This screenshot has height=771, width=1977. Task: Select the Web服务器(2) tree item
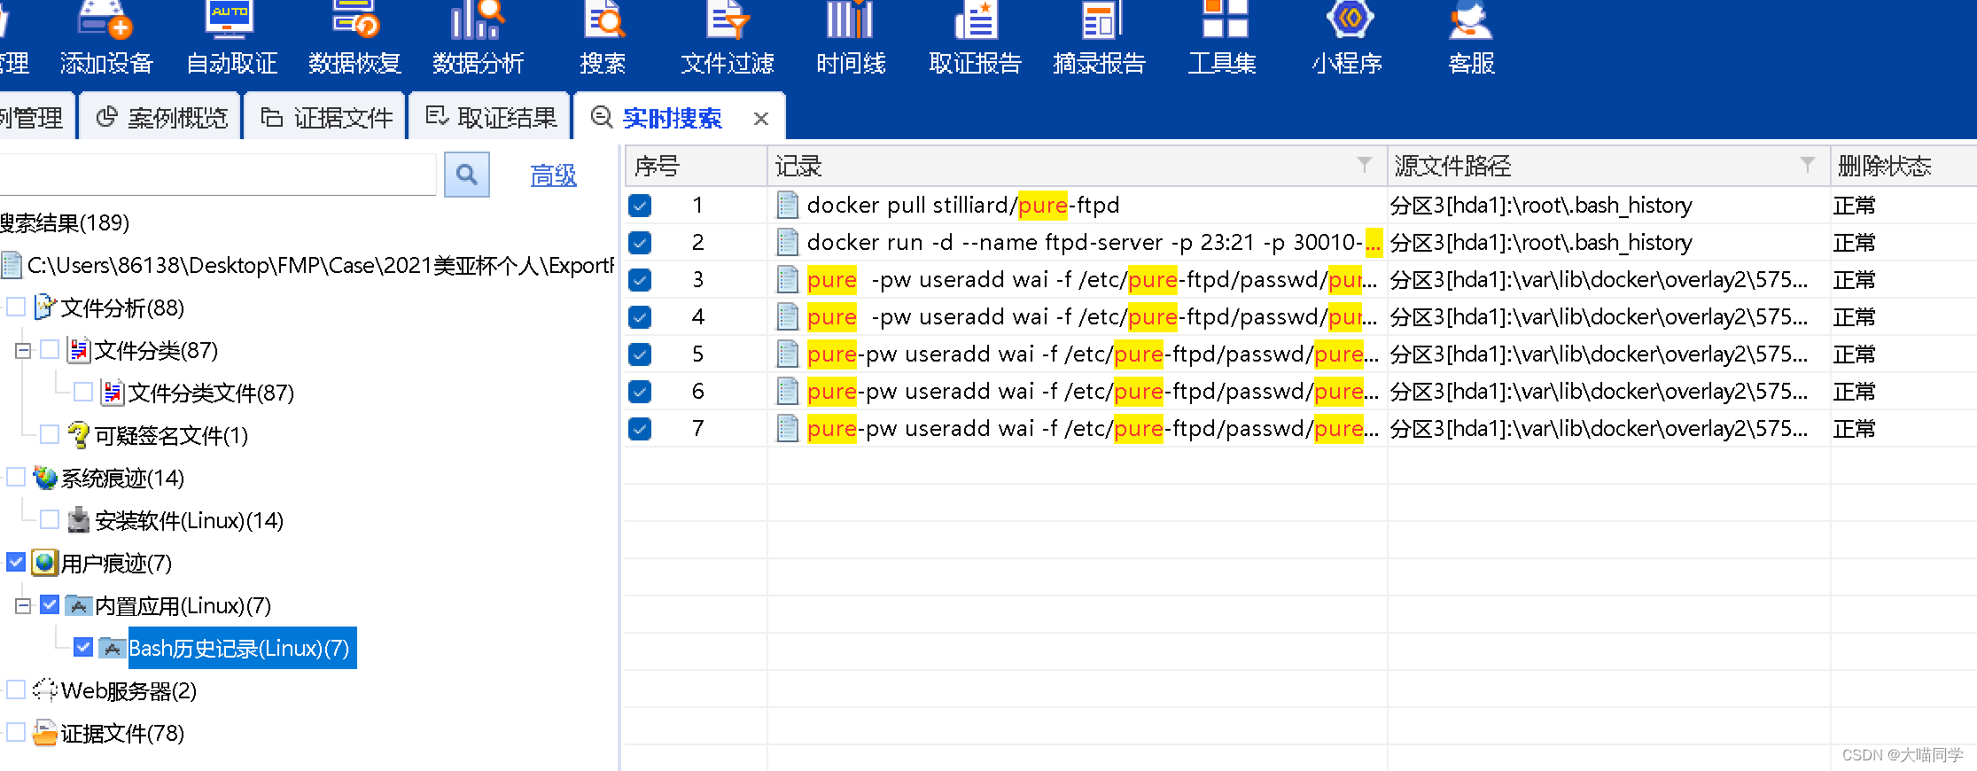[x=128, y=690]
